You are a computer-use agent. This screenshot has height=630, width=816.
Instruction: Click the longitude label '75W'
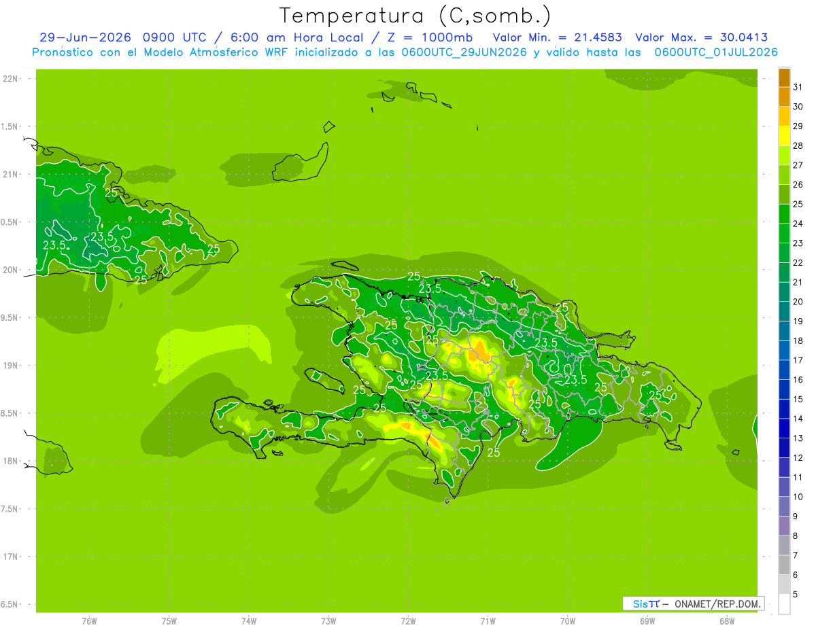(169, 621)
